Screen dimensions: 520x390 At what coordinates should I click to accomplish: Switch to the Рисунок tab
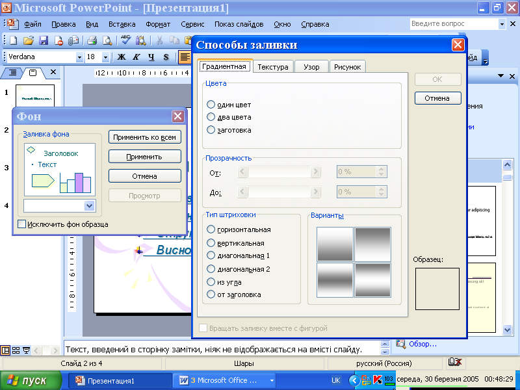point(347,67)
